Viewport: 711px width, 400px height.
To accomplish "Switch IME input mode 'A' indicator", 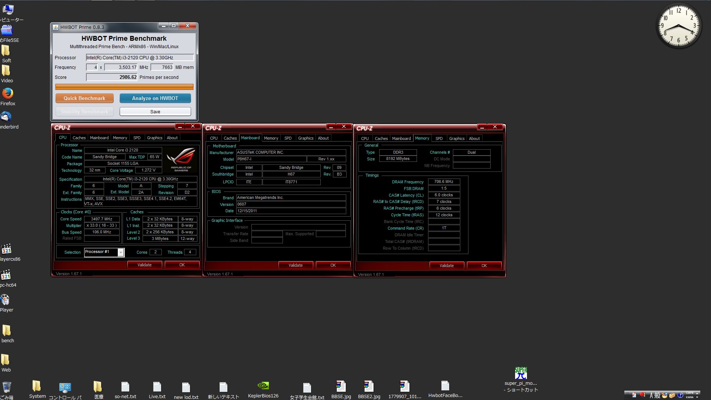I will [x=651, y=395].
